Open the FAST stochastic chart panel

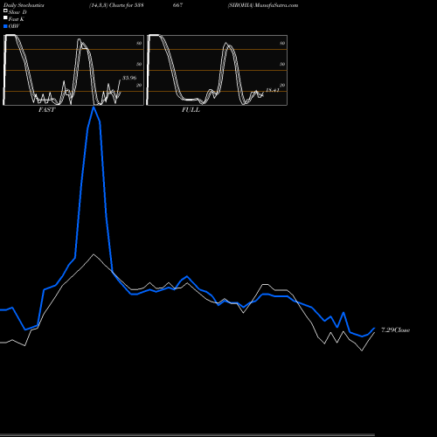pos(73,70)
